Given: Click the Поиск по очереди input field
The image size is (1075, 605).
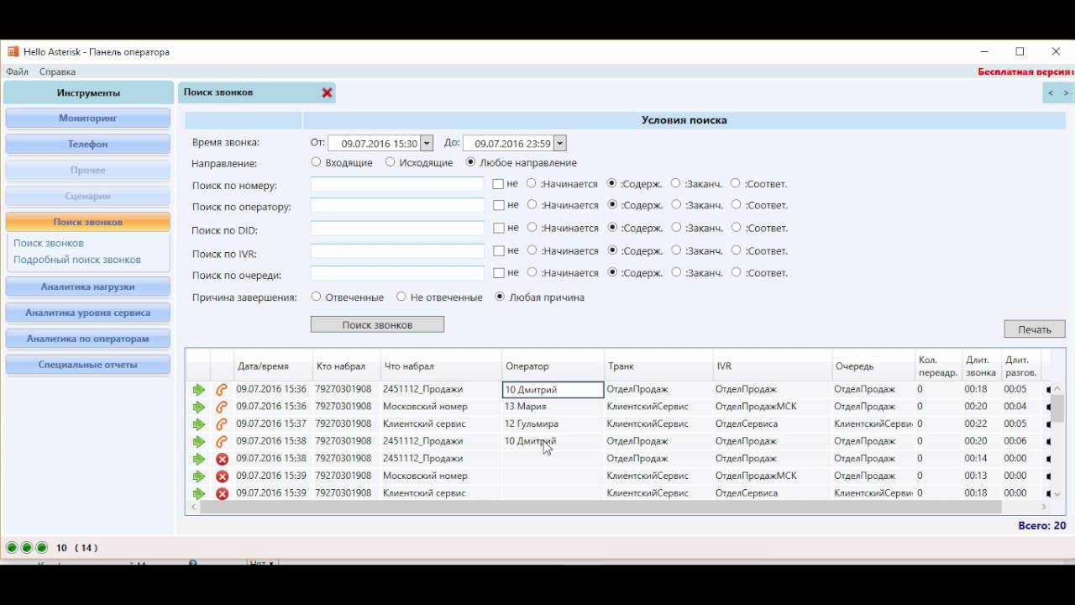Looking at the screenshot, I should point(397,273).
